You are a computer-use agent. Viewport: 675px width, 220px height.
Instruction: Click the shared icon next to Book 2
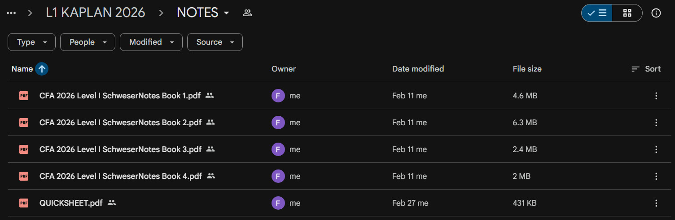pyautogui.click(x=210, y=122)
